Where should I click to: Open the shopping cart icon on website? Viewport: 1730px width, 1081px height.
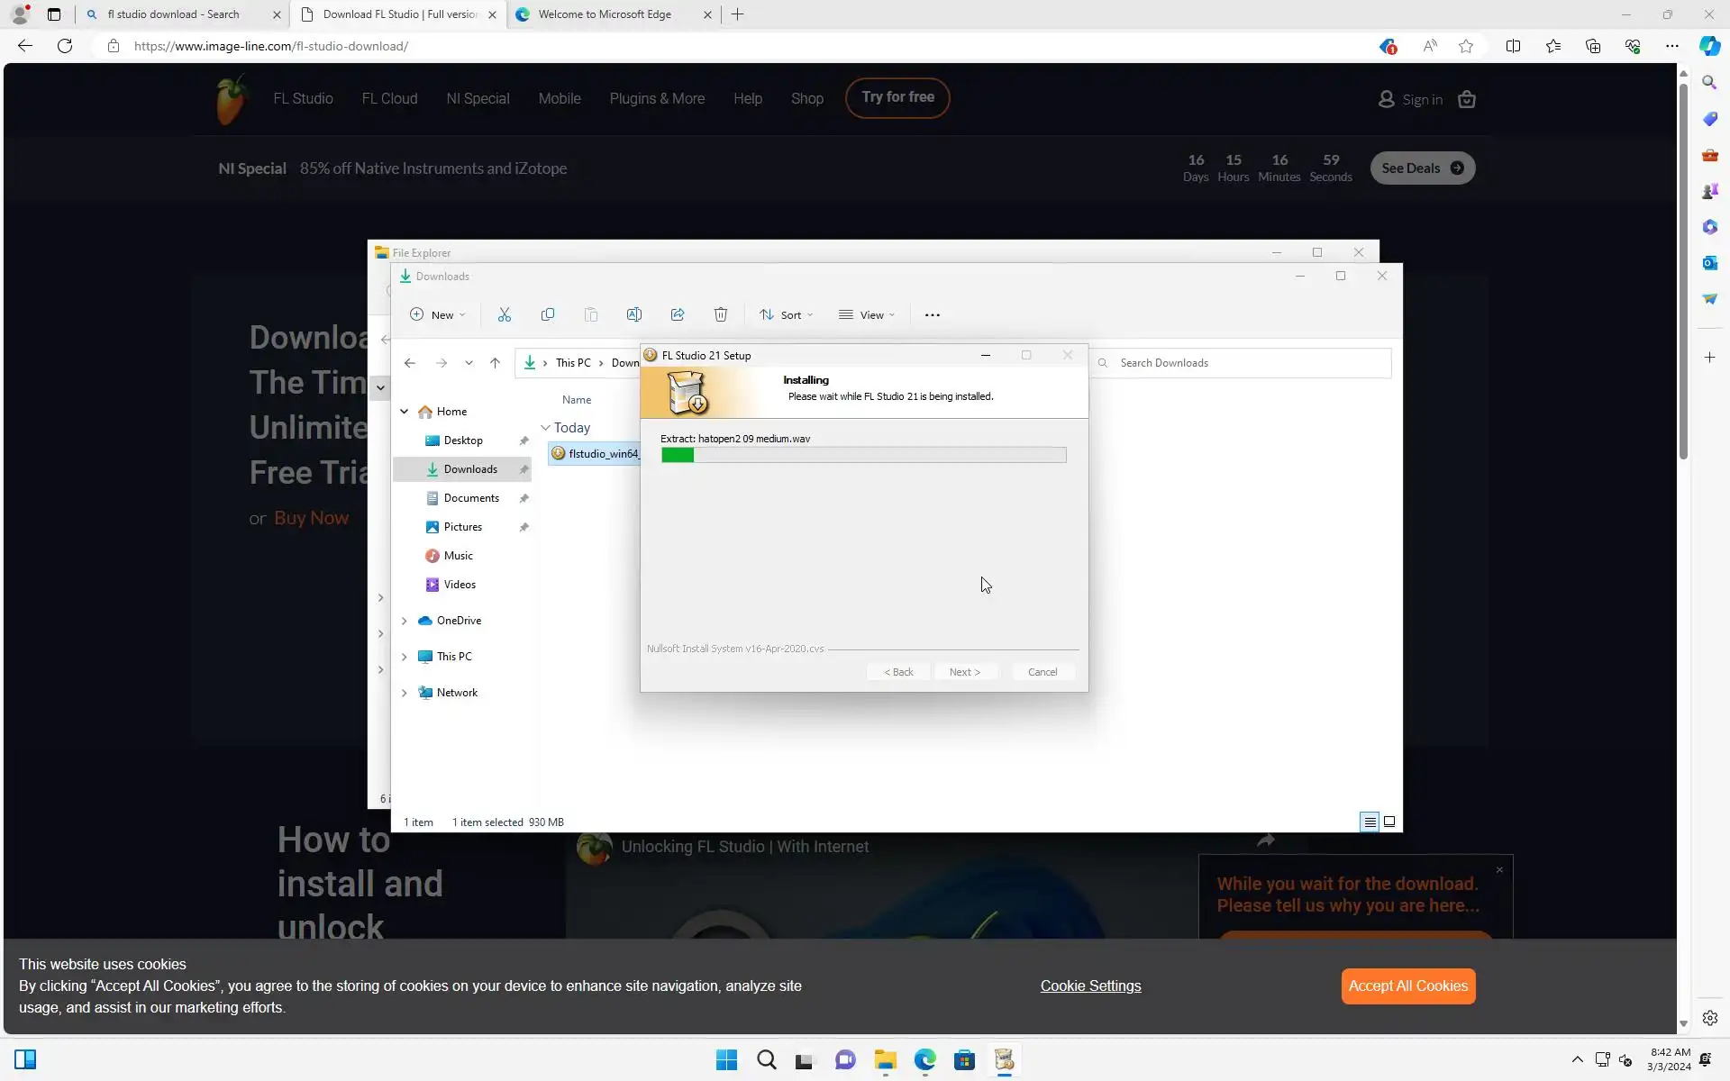click(1467, 99)
